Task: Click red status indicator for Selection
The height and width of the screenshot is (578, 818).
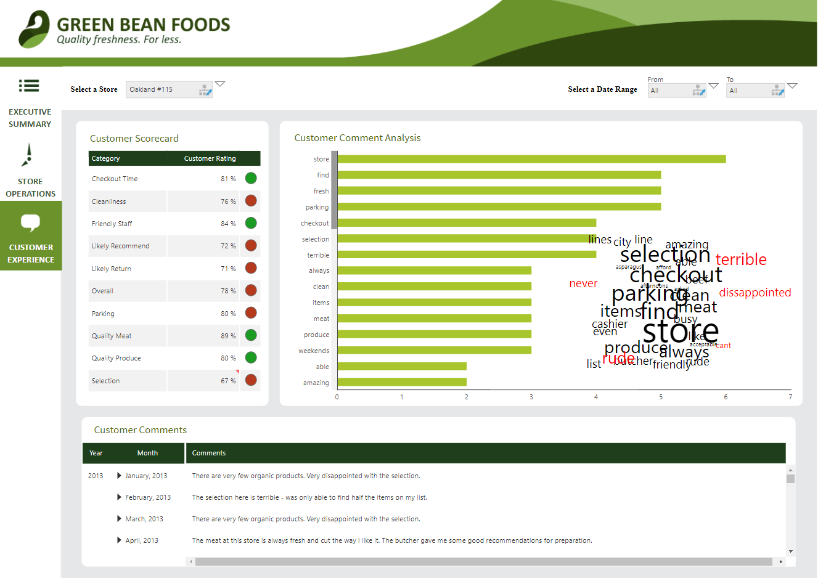Action: tap(251, 380)
